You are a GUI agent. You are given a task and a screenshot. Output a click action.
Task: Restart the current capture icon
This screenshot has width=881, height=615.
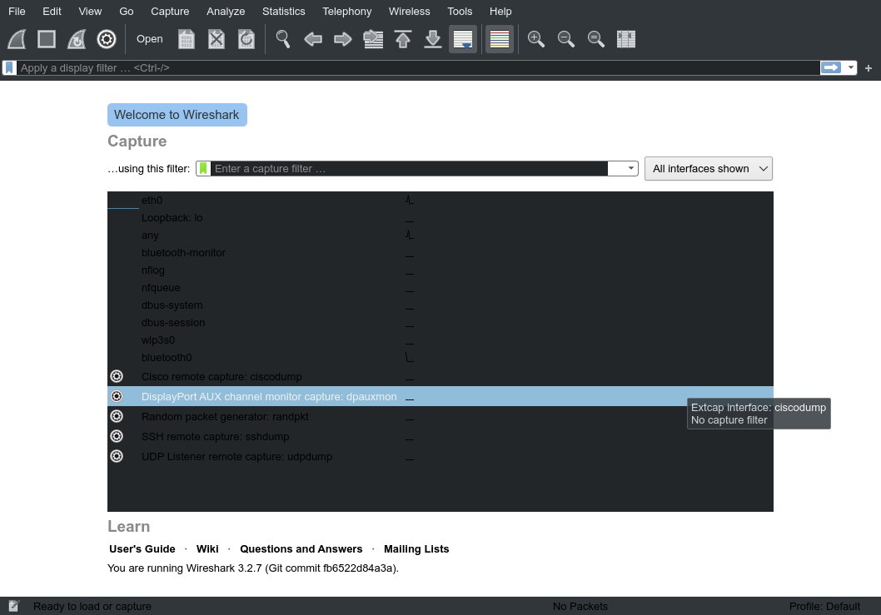[x=77, y=39]
